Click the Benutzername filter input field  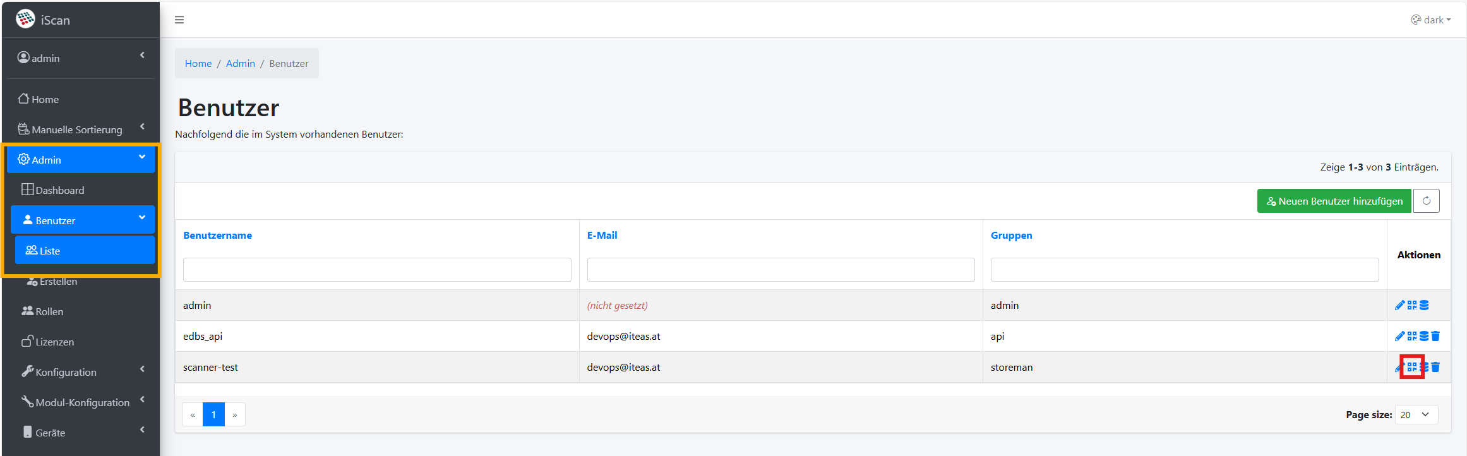377,270
